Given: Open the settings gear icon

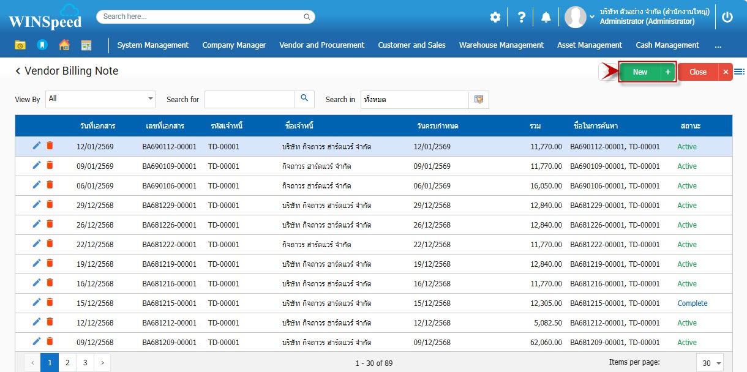Looking at the screenshot, I should 495,17.
